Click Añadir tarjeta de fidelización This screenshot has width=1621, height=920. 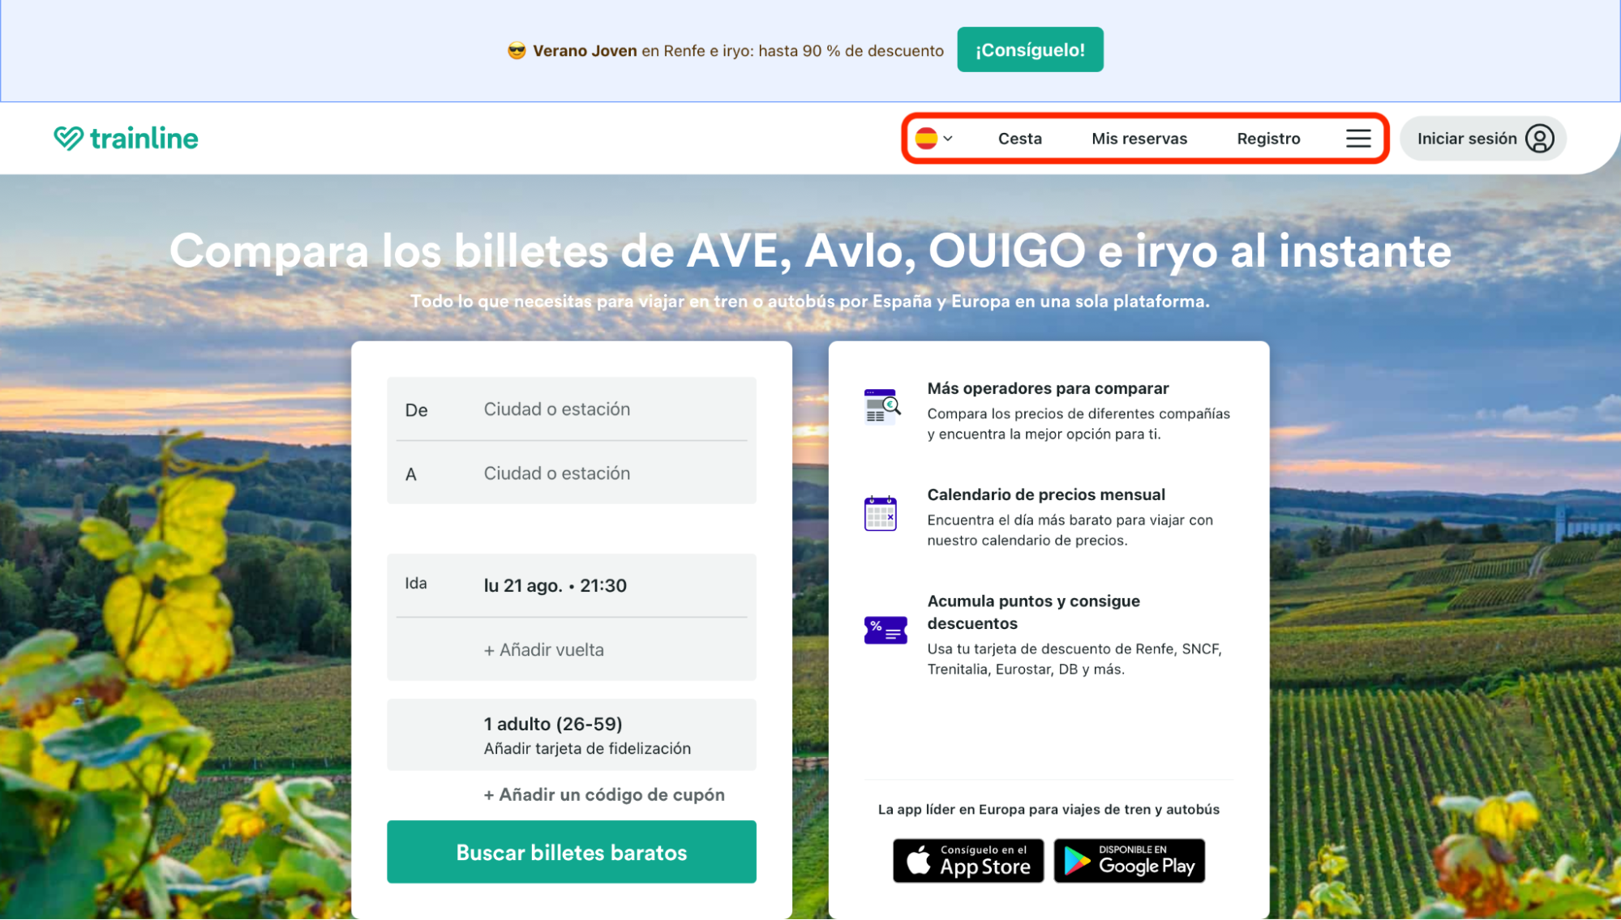(x=587, y=748)
